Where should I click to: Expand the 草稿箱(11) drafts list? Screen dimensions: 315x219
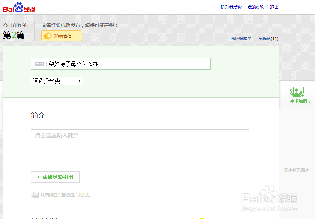point(268,38)
